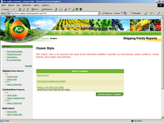Open Subscriptions link
The height and width of the screenshot is (123, 164).
tap(12, 57)
